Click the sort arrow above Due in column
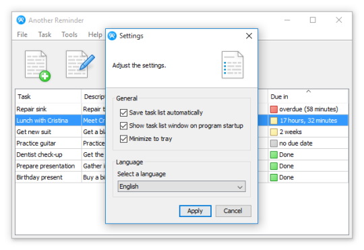This screenshot has height=250, width=364. (x=308, y=91)
